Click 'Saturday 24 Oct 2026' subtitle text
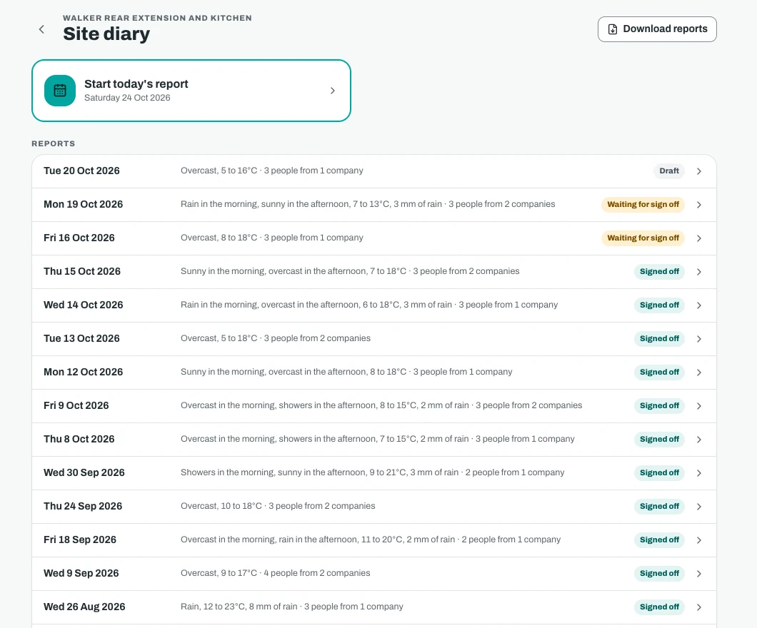 (x=127, y=98)
